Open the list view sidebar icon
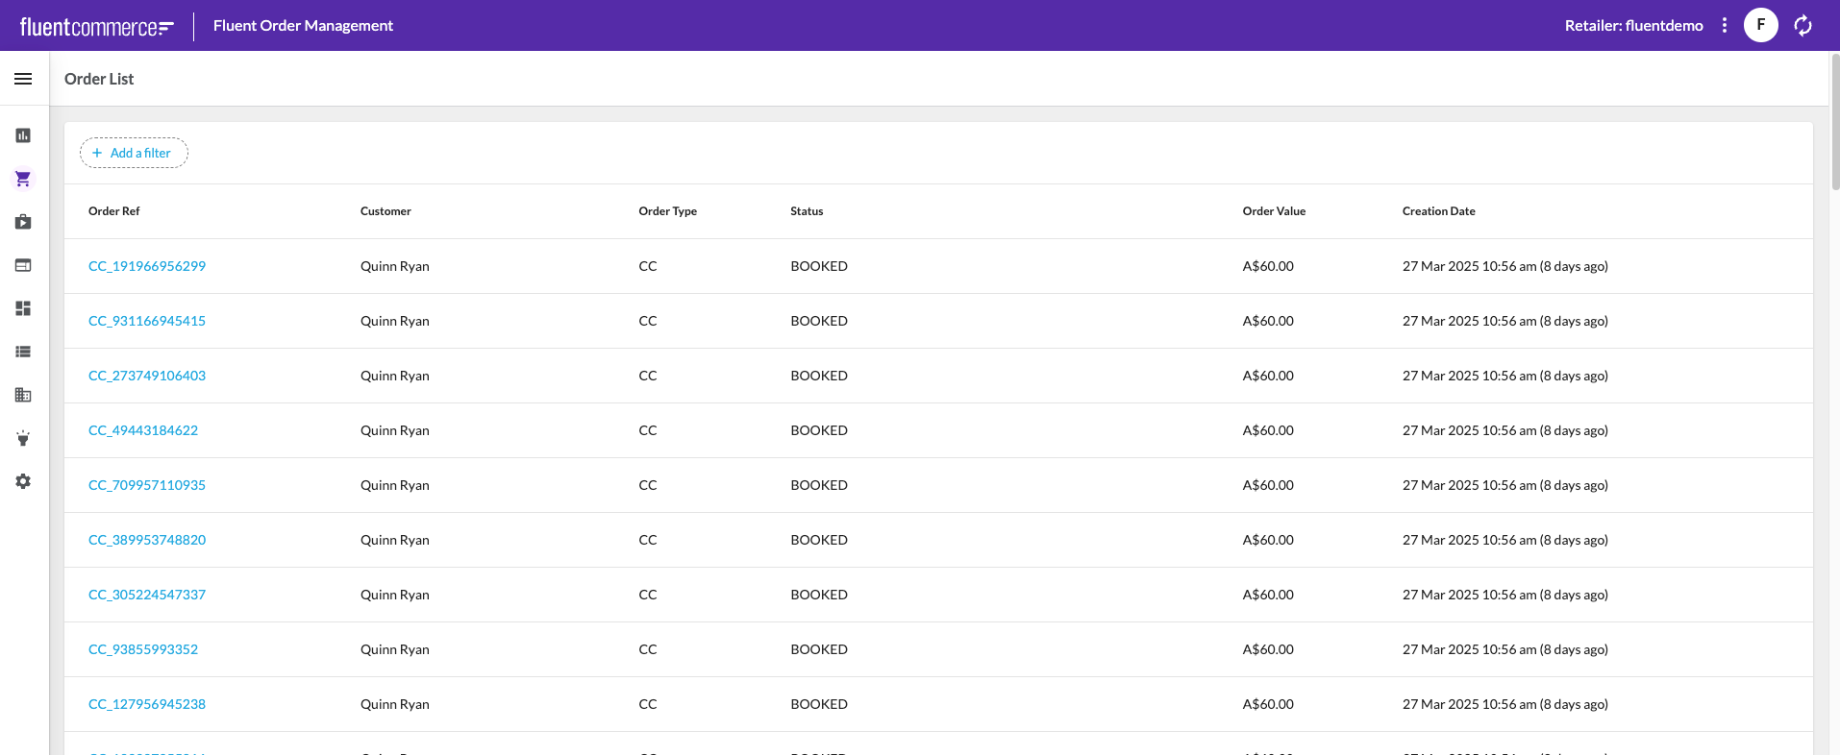 tap(23, 352)
